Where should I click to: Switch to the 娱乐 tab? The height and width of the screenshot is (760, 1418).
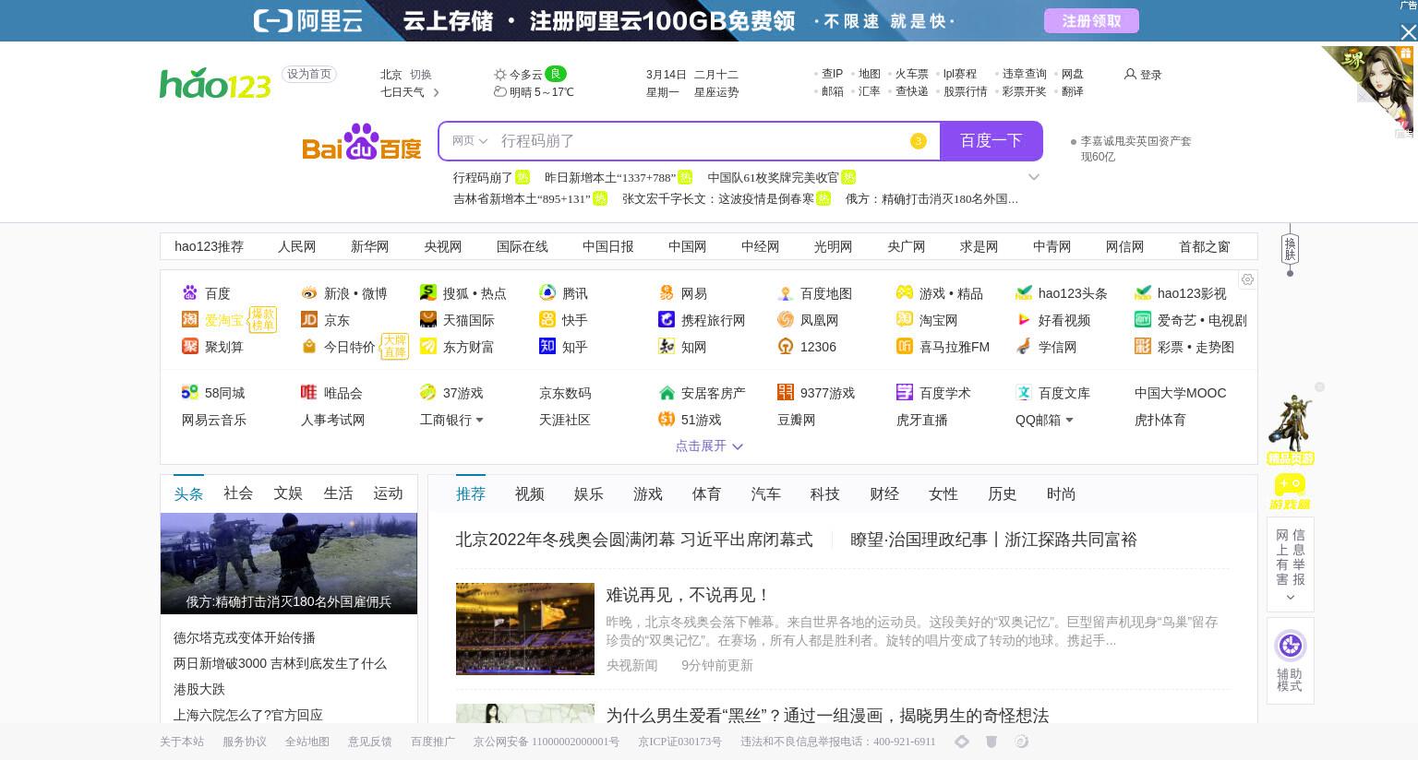pyautogui.click(x=589, y=494)
